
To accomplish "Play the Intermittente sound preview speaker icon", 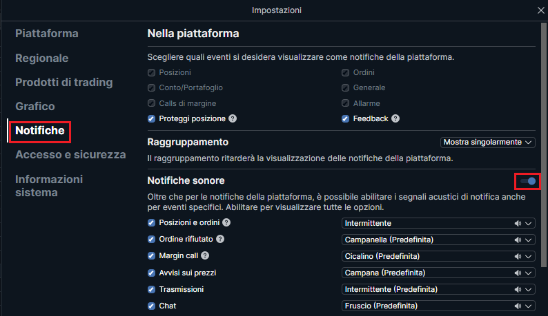I will tap(518, 224).
